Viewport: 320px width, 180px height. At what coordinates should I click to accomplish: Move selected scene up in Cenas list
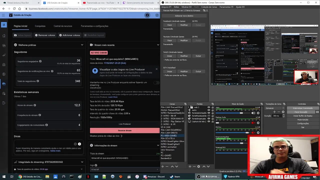point(172,166)
